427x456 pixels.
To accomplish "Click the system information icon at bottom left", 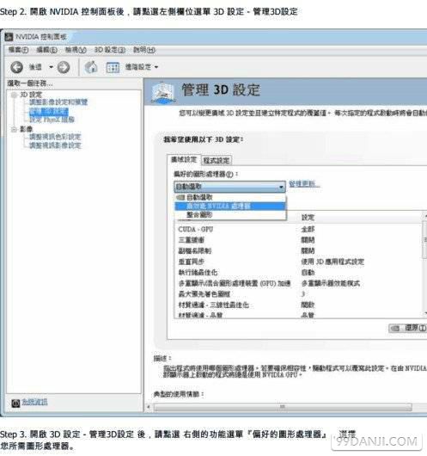I will pyautogui.click(x=15, y=403).
